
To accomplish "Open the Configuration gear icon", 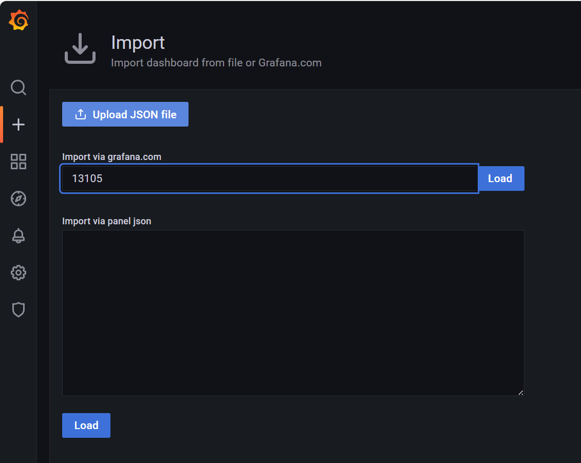I will (18, 273).
